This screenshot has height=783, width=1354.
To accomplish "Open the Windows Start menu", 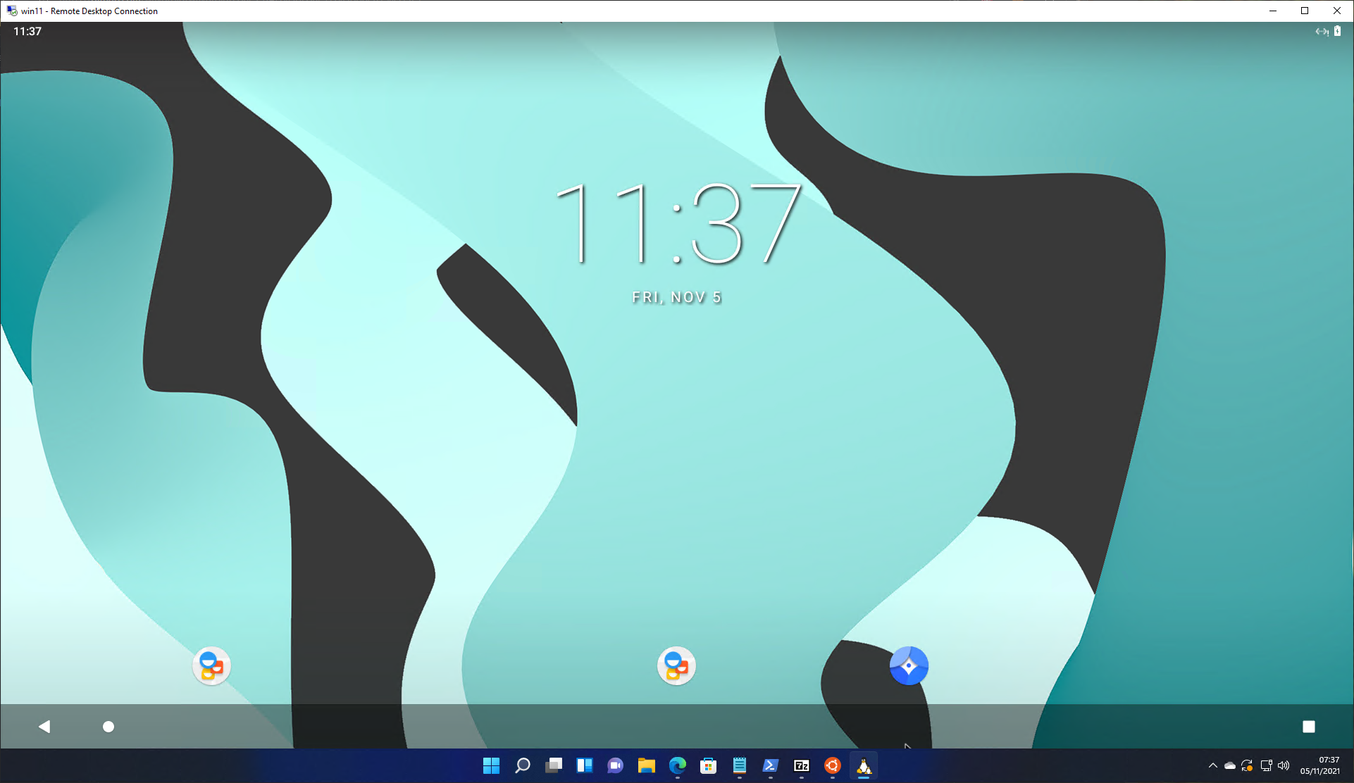I will (x=491, y=767).
